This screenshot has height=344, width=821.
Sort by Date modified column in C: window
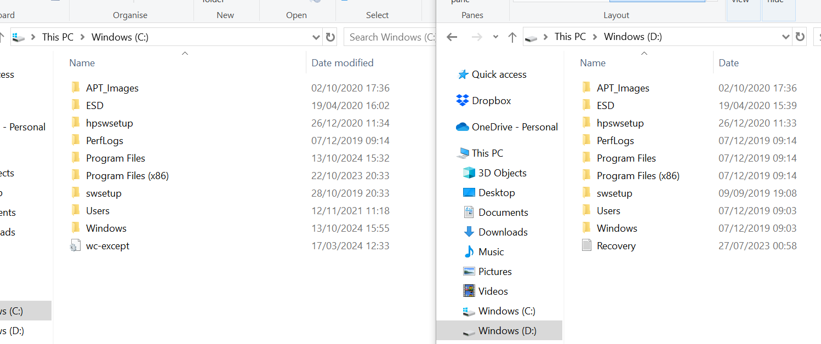(342, 63)
